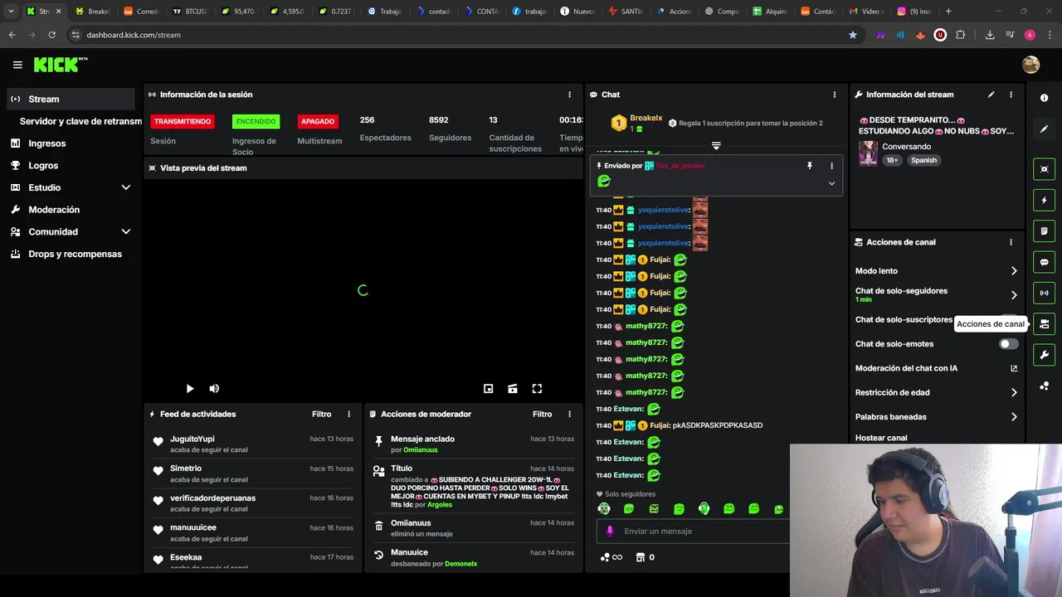Unpin the pinned chat message
Viewport: 1062px width, 597px height.
point(810,166)
